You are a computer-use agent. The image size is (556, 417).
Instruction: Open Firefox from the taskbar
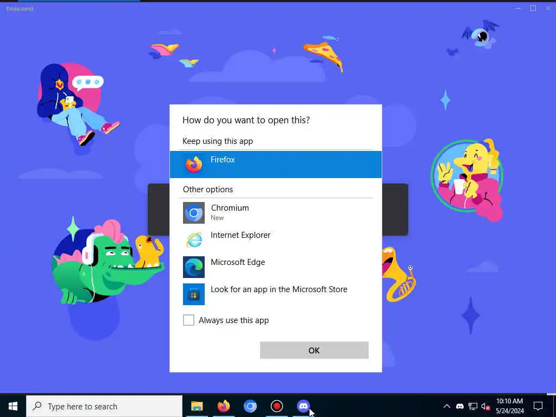point(223,406)
